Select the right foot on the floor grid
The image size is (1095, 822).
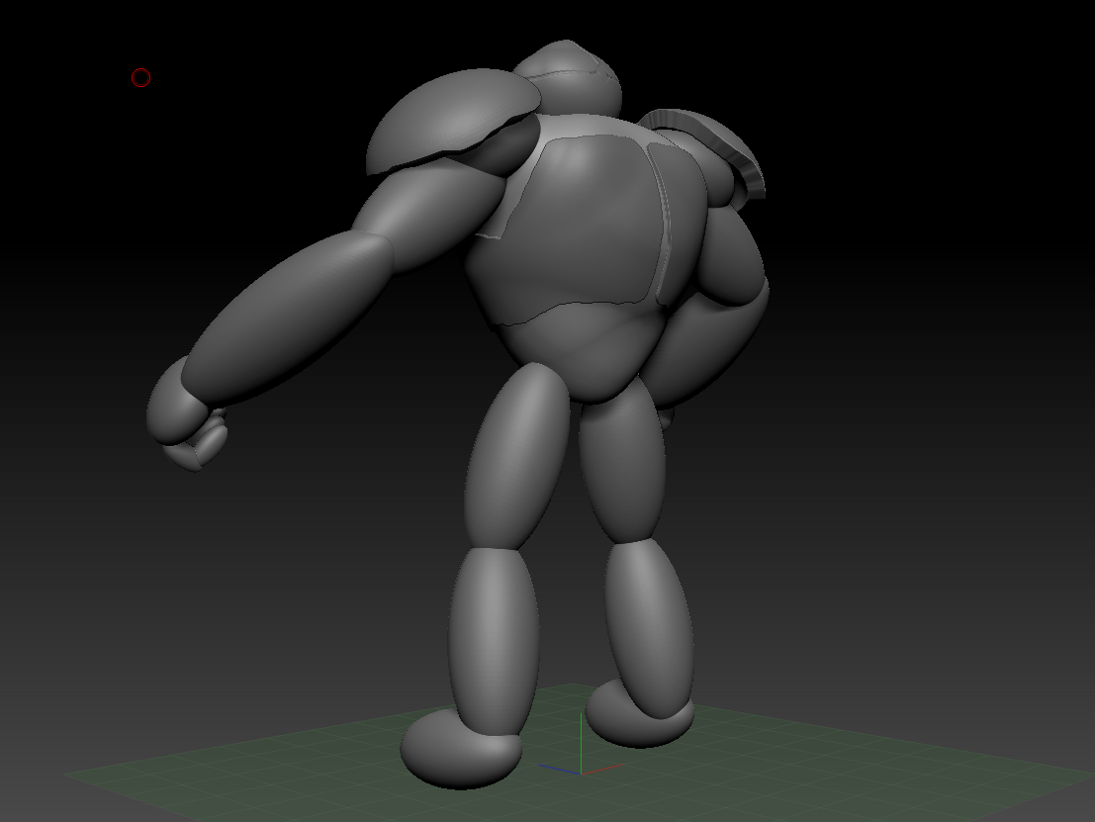click(639, 716)
